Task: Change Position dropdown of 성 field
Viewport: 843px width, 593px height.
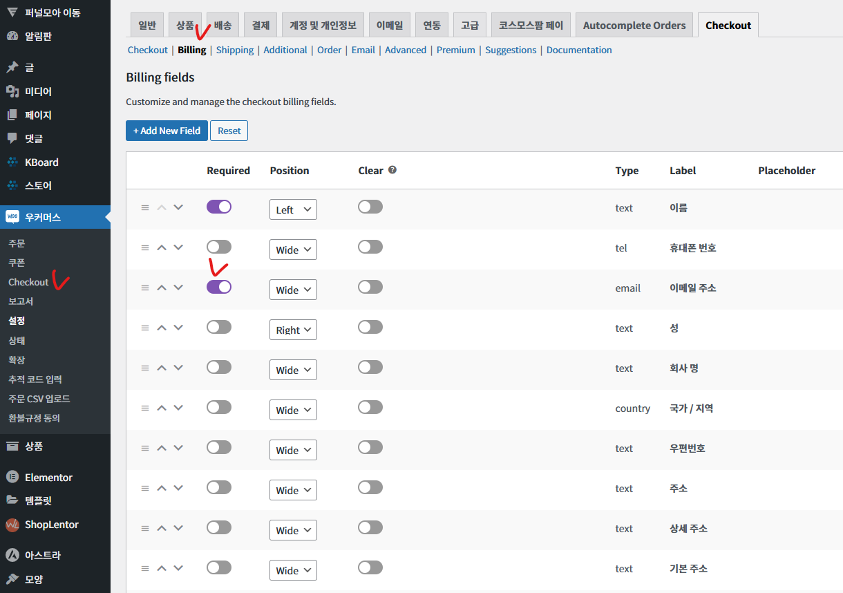Action: (293, 330)
